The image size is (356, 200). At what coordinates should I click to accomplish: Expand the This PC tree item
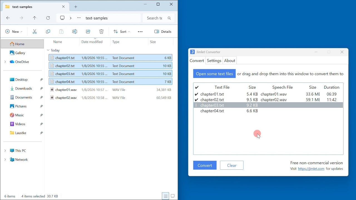pyautogui.click(x=5, y=150)
